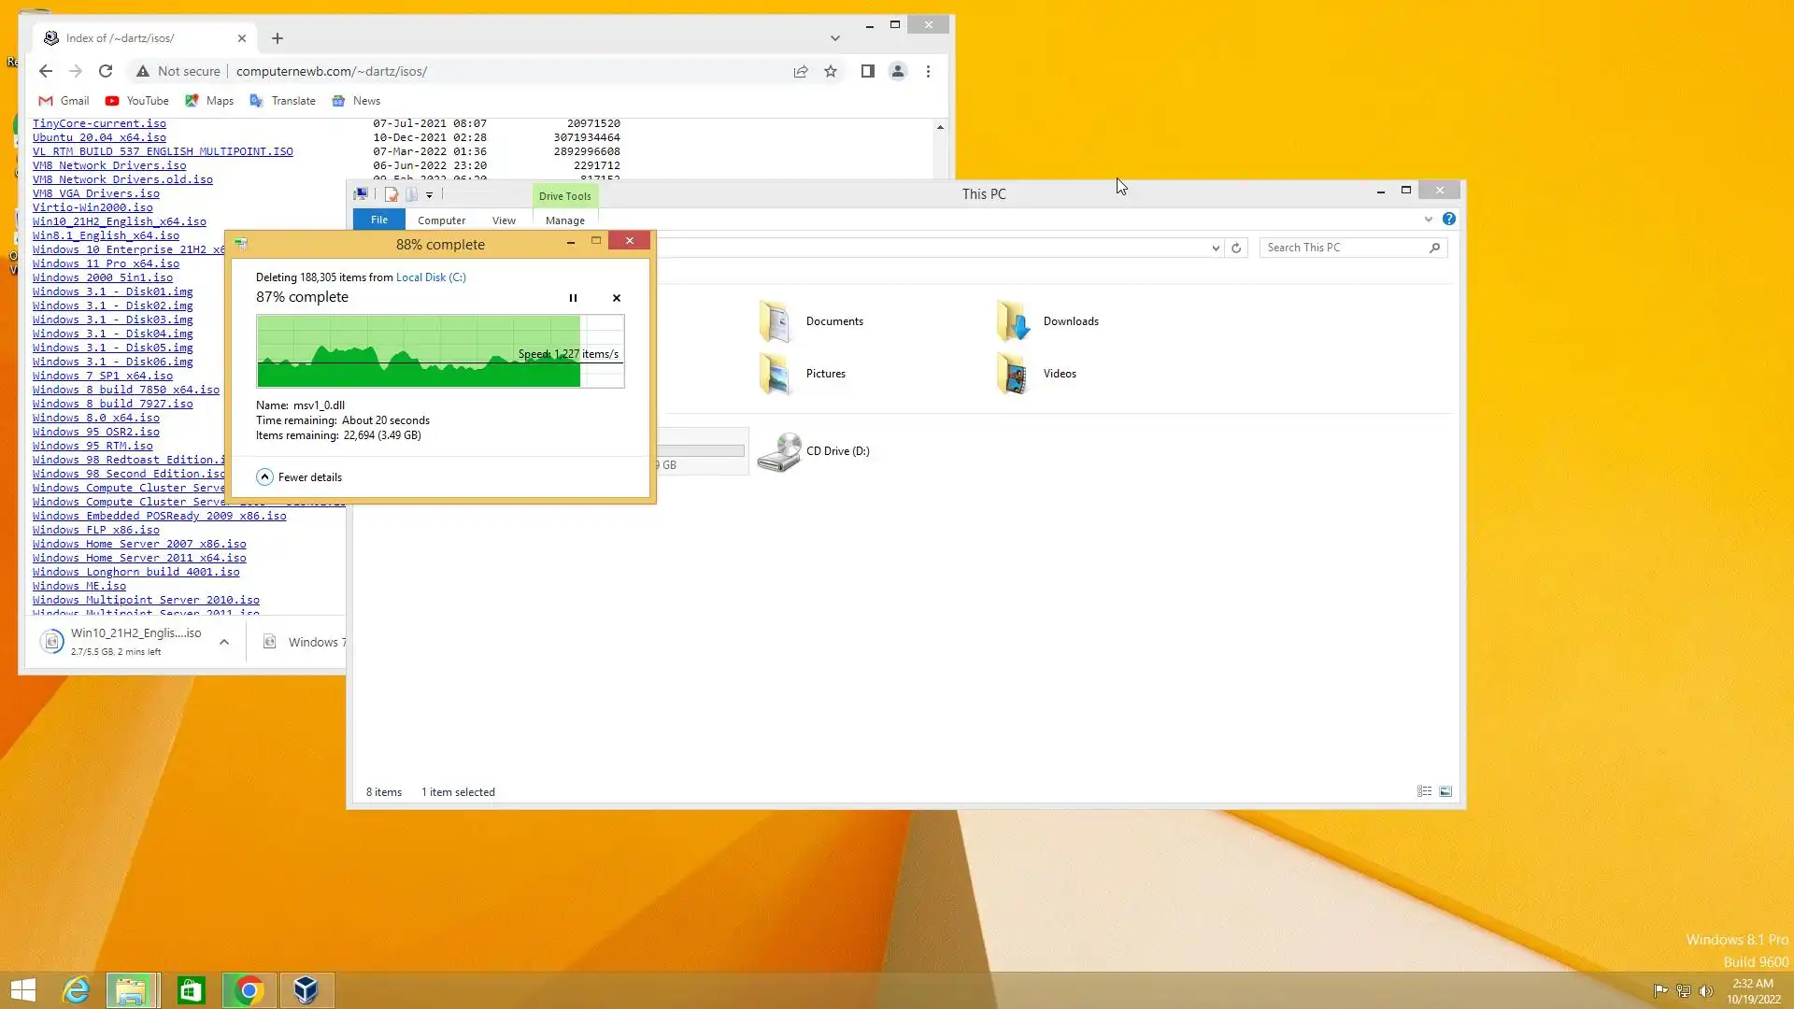Open Ubuntu_20.04_x64.iso link
Screen dimensions: 1794x1009
click(x=99, y=137)
